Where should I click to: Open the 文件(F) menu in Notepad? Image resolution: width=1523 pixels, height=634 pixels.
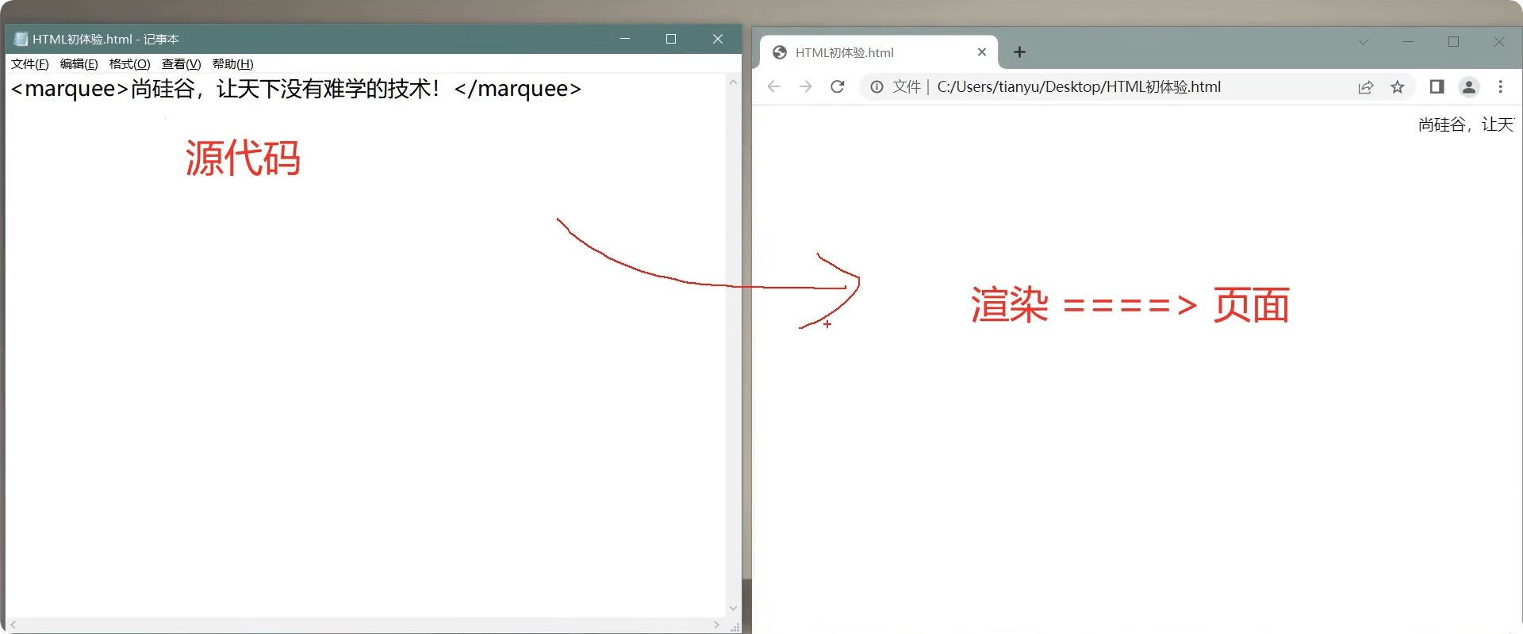tap(30, 64)
